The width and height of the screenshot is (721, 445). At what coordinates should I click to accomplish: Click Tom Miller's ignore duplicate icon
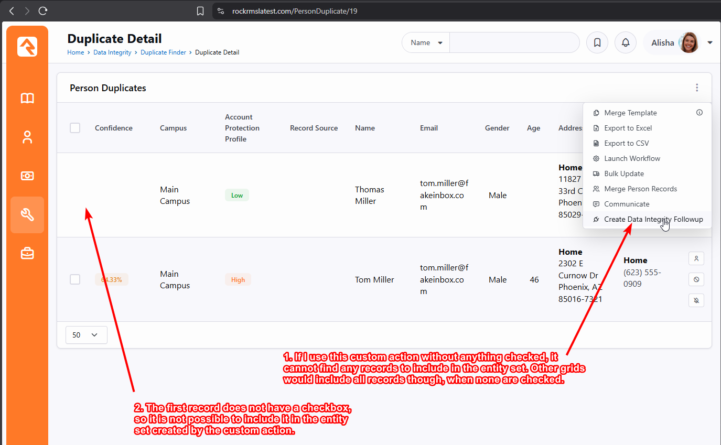tap(696, 279)
